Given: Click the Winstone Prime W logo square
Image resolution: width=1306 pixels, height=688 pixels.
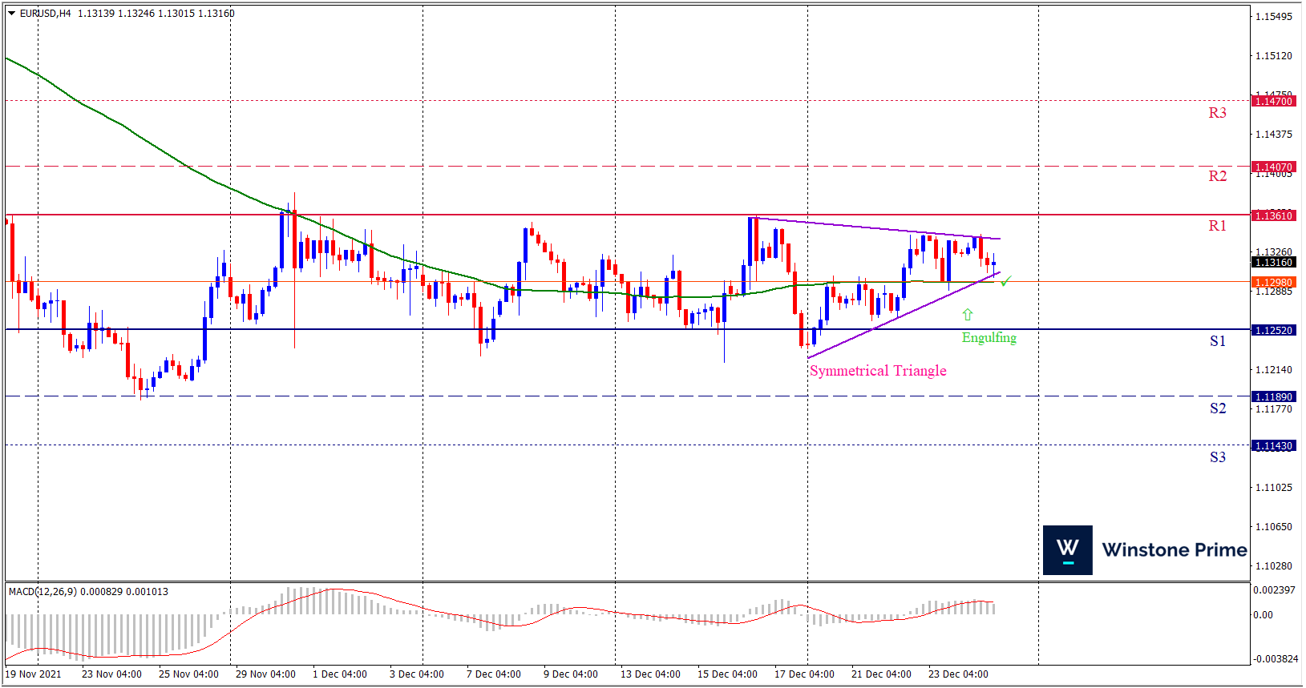Looking at the screenshot, I should 1067,550.
